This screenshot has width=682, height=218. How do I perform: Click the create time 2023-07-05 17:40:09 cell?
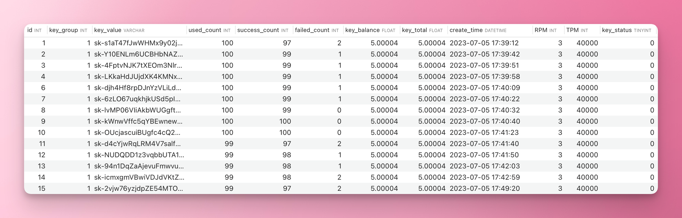click(x=484, y=88)
